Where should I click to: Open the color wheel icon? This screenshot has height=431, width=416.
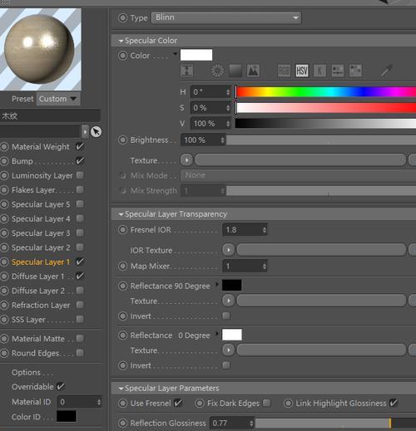(218, 71)
